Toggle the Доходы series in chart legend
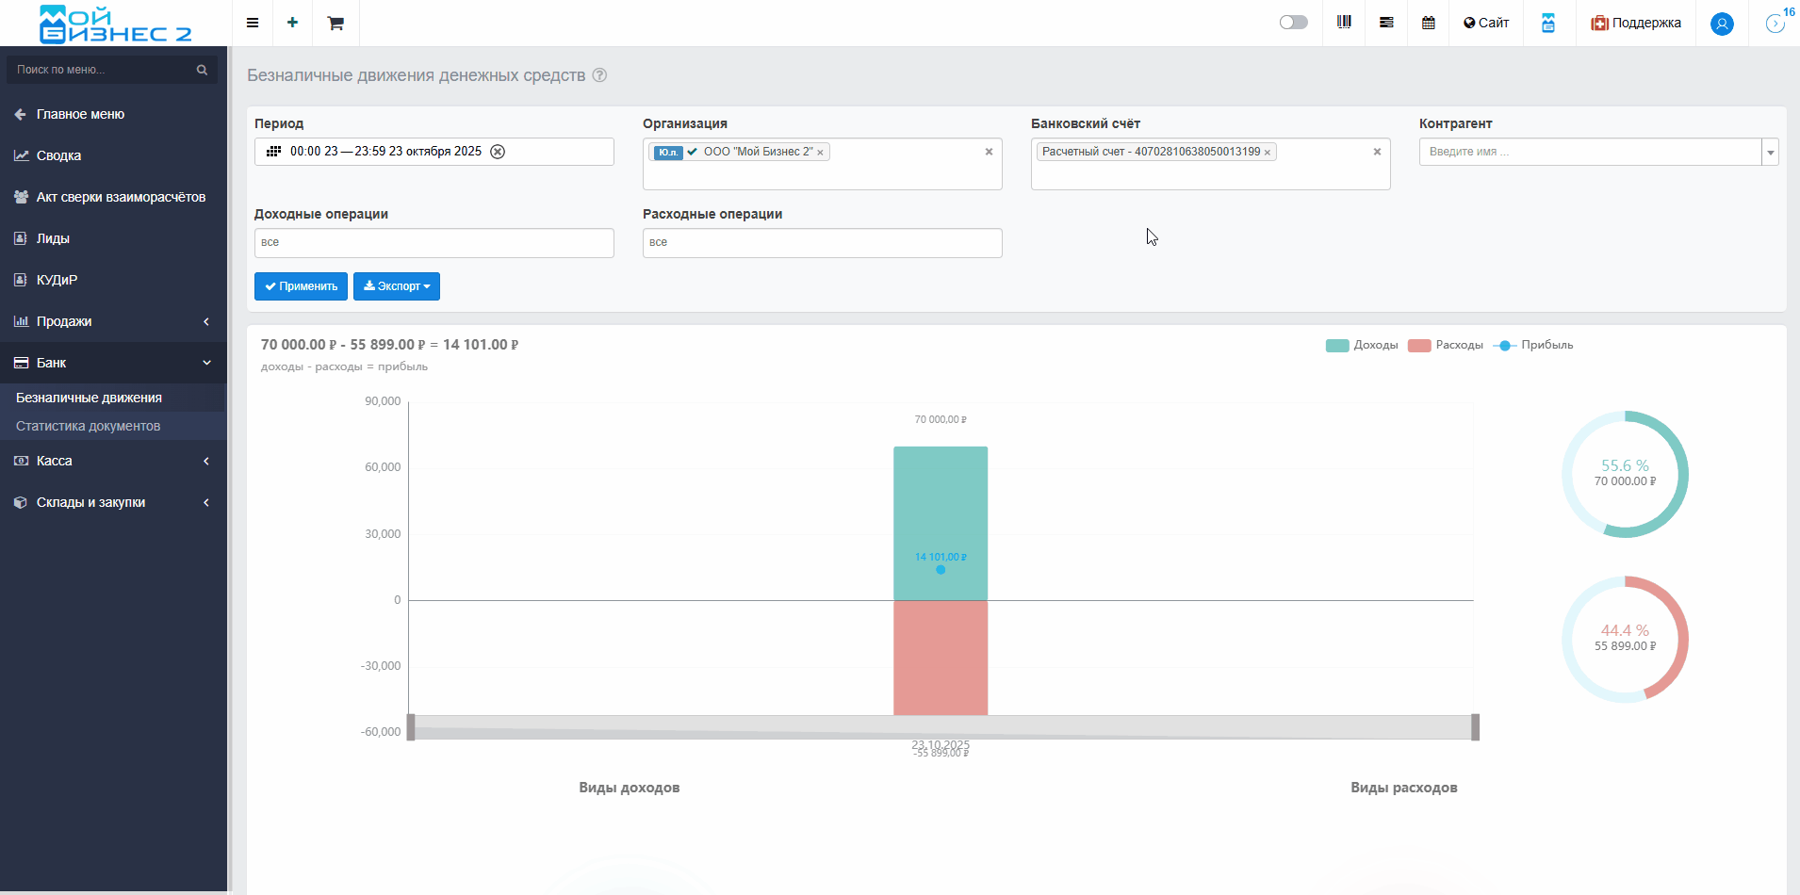 [x=1362, y=345]
